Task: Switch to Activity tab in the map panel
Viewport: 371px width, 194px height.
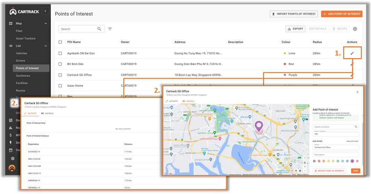Action: pos(172,101)
